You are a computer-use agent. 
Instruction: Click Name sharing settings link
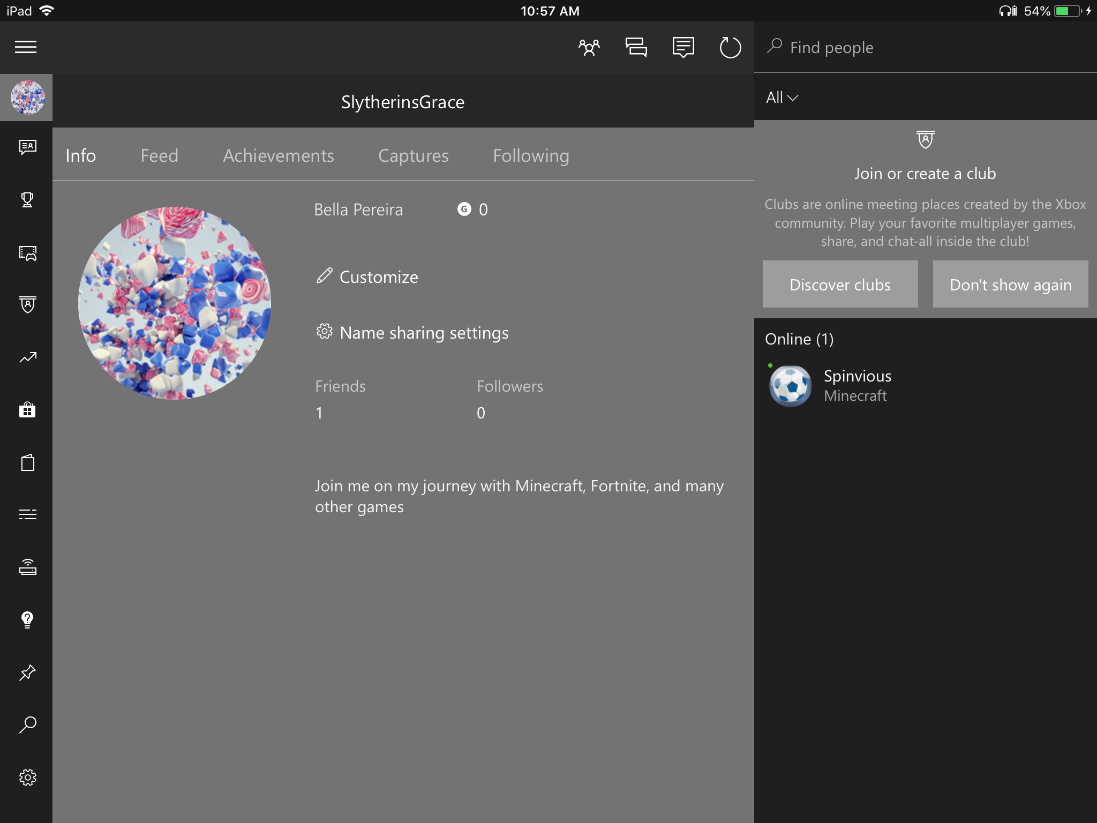pyautogui.click(x=423, y=333)
